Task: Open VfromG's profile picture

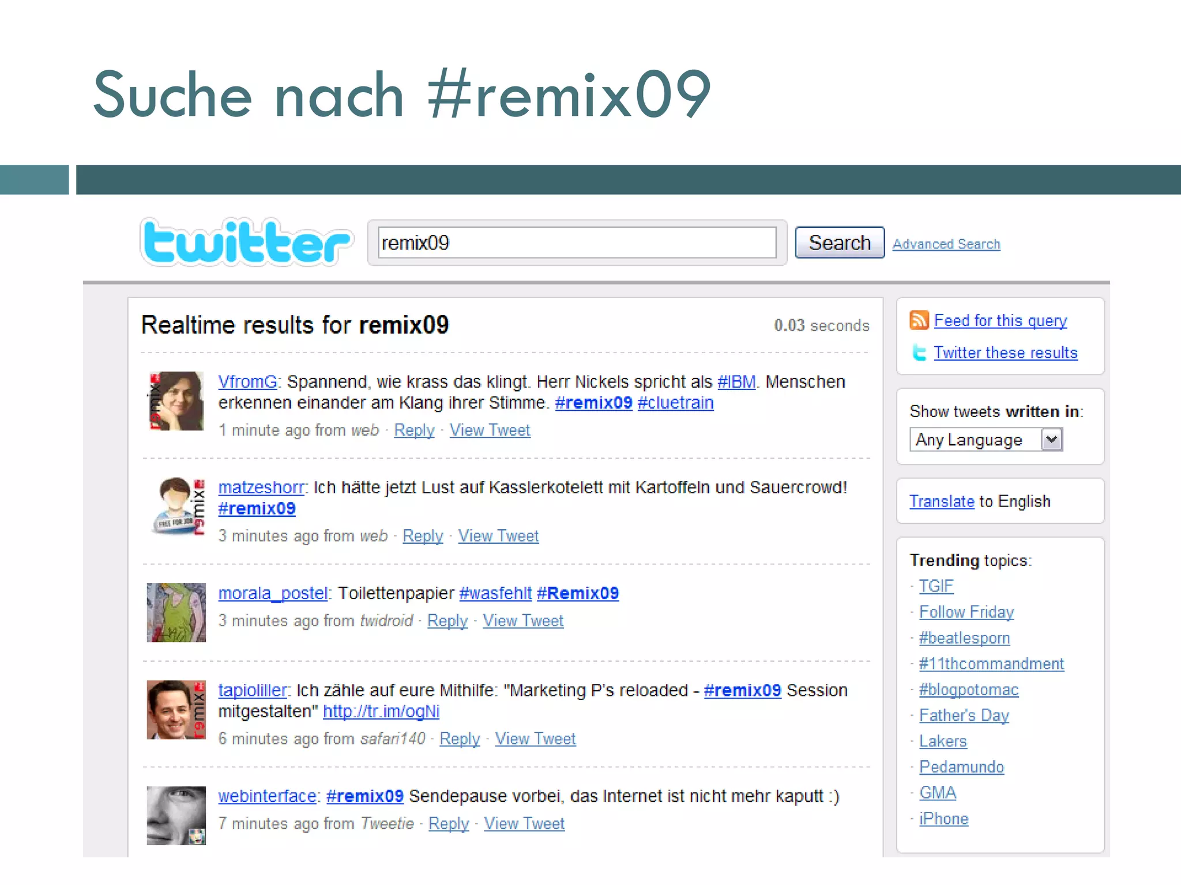Action: tap(176, 401)
